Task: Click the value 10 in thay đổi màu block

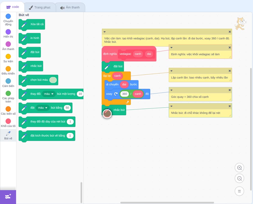Action: (x=80, y=94)
